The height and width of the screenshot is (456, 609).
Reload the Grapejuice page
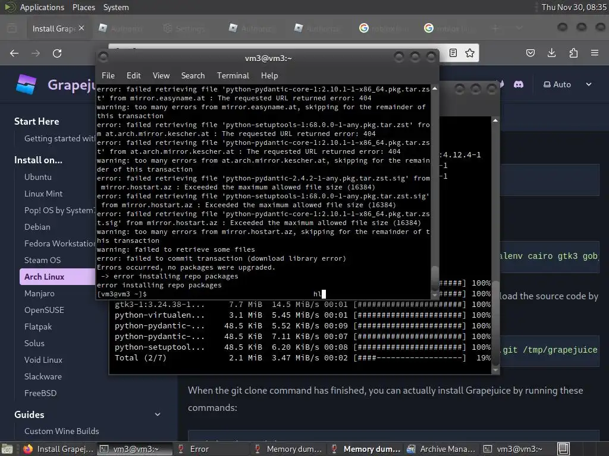(57, 53)
